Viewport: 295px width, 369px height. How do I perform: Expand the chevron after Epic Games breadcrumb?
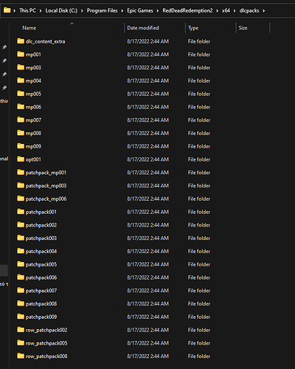(158, 11)
